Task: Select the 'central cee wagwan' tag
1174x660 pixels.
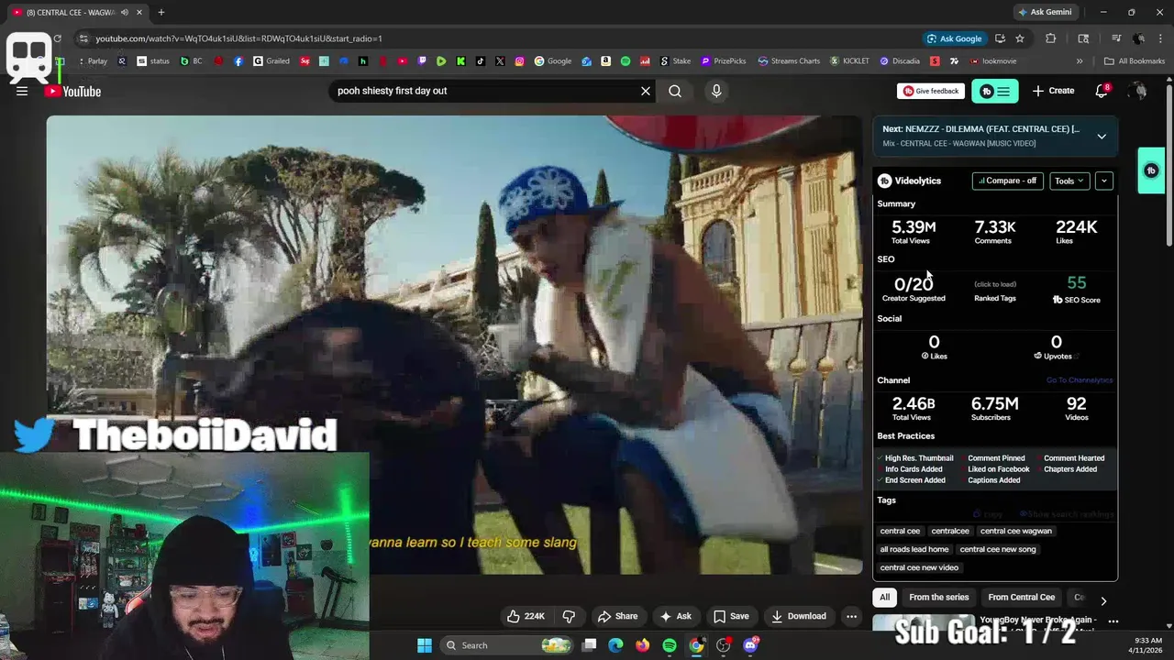Action: pyautogui.click(x=1016, y=531)
